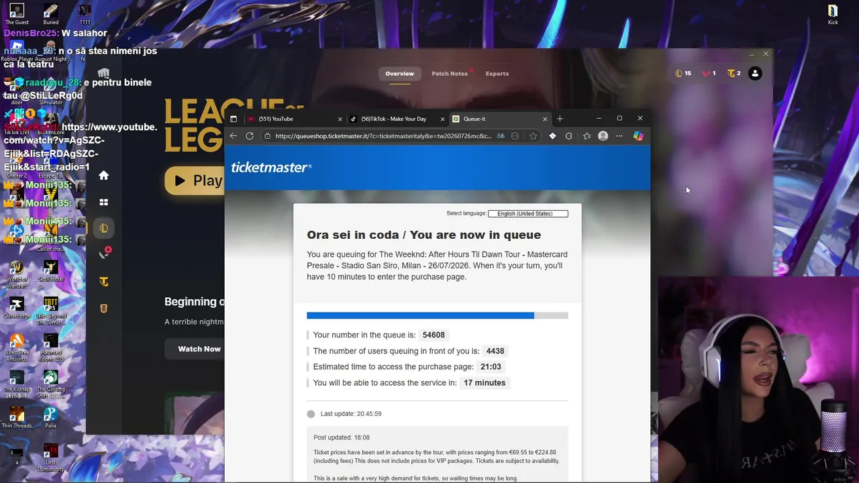Image resolution: width=859 pixels, height=483 pixels.
Task: Open Haunted Room 205 desktop shortcut
Action: coord(50,347)
